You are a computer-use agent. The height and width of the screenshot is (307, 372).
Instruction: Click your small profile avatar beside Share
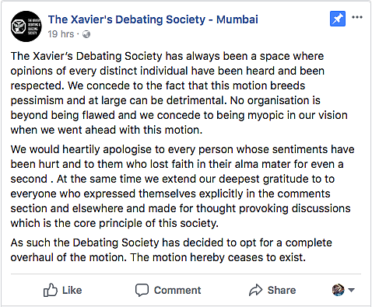tap(339, 290)
